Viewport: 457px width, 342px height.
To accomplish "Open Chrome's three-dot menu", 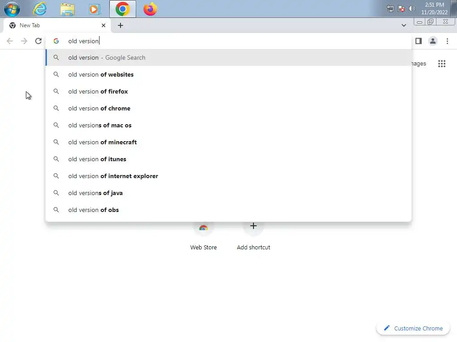I will [x=447, y=41].
